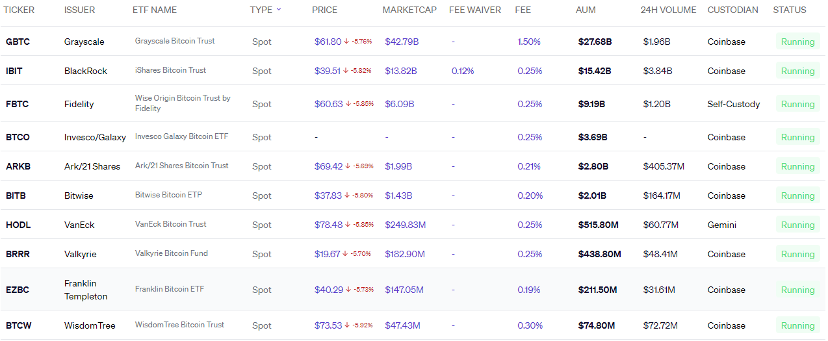Screen dimensions: 828x341
Task: Click the FEE column header
Action: 523,10
